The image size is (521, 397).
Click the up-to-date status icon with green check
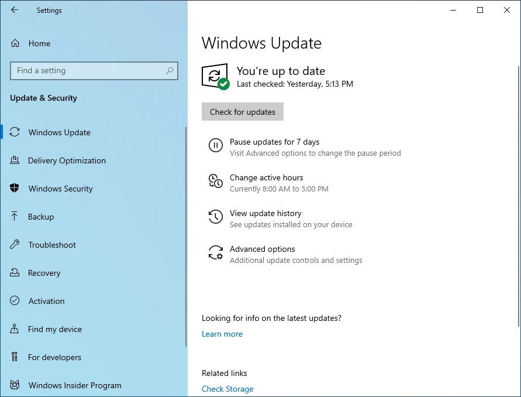tap(215, 77)
